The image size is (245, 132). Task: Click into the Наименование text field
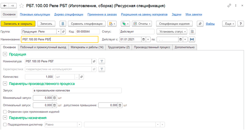(x=60, y=39)
